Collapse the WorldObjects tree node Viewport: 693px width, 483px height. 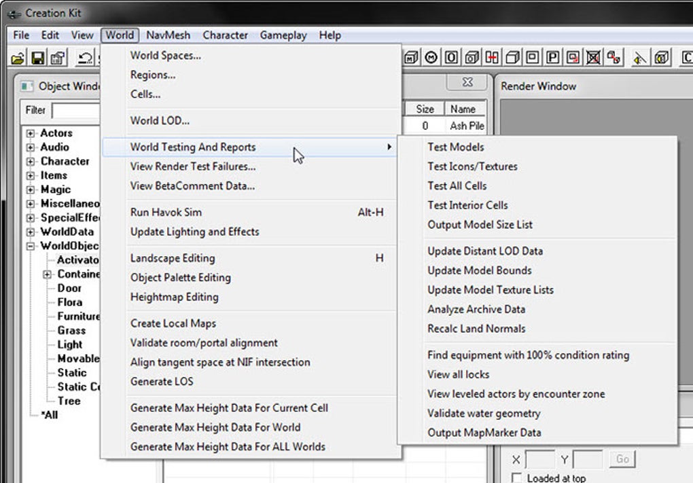point(31,246)
